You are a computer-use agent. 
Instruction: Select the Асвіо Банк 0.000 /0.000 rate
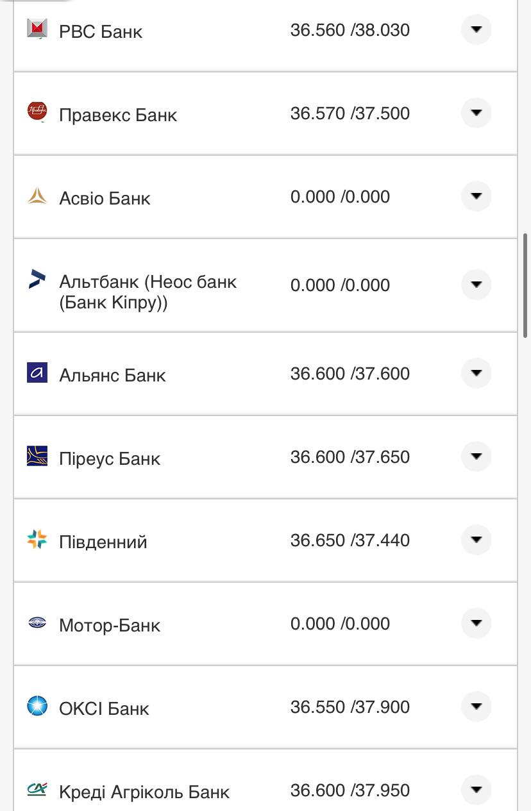point(340,197)
